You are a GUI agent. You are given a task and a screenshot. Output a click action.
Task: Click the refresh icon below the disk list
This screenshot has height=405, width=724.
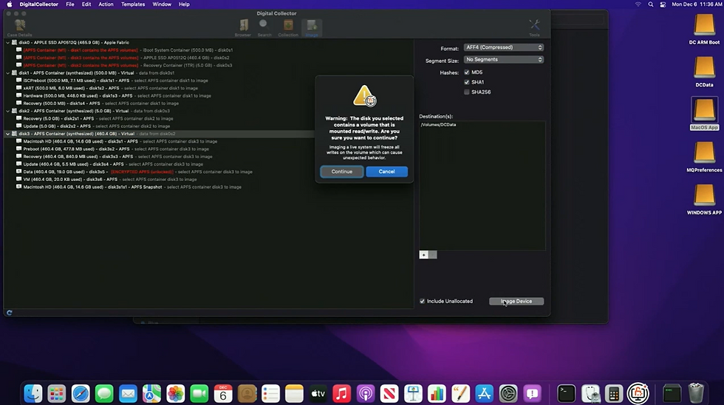(9, 313)
